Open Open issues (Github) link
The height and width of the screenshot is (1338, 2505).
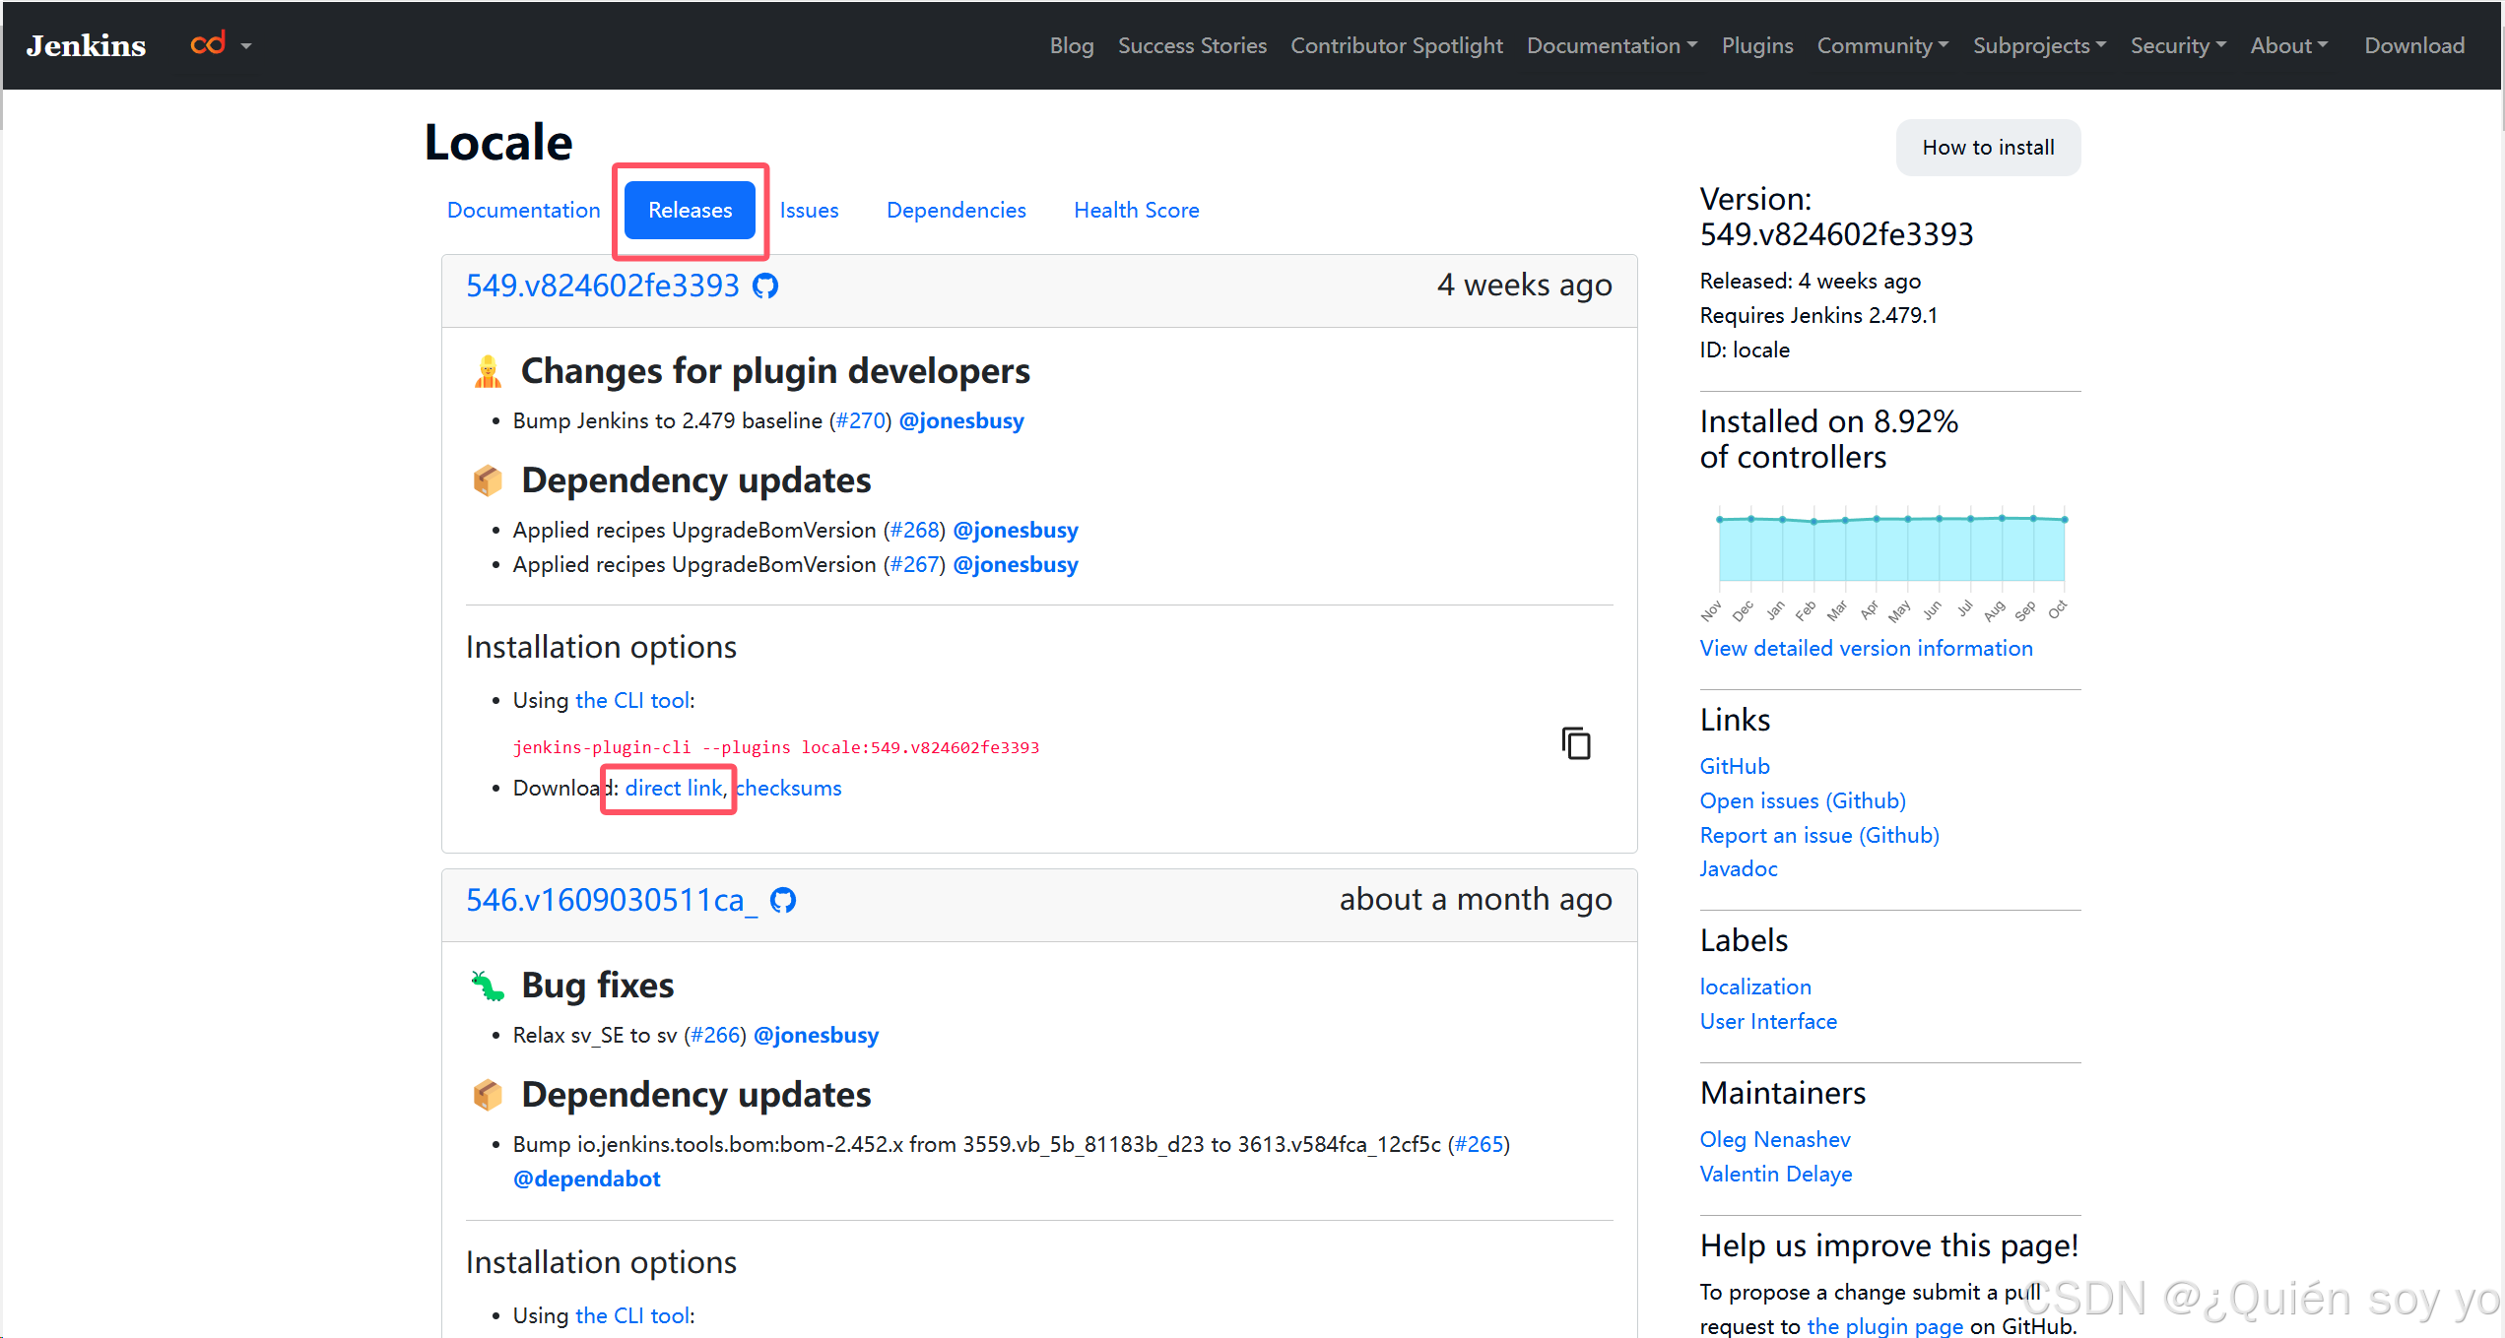(1802, 800)
